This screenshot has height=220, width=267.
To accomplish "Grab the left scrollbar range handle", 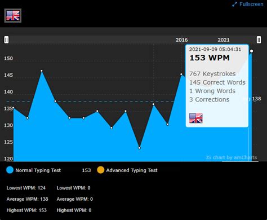I will 6,40.
